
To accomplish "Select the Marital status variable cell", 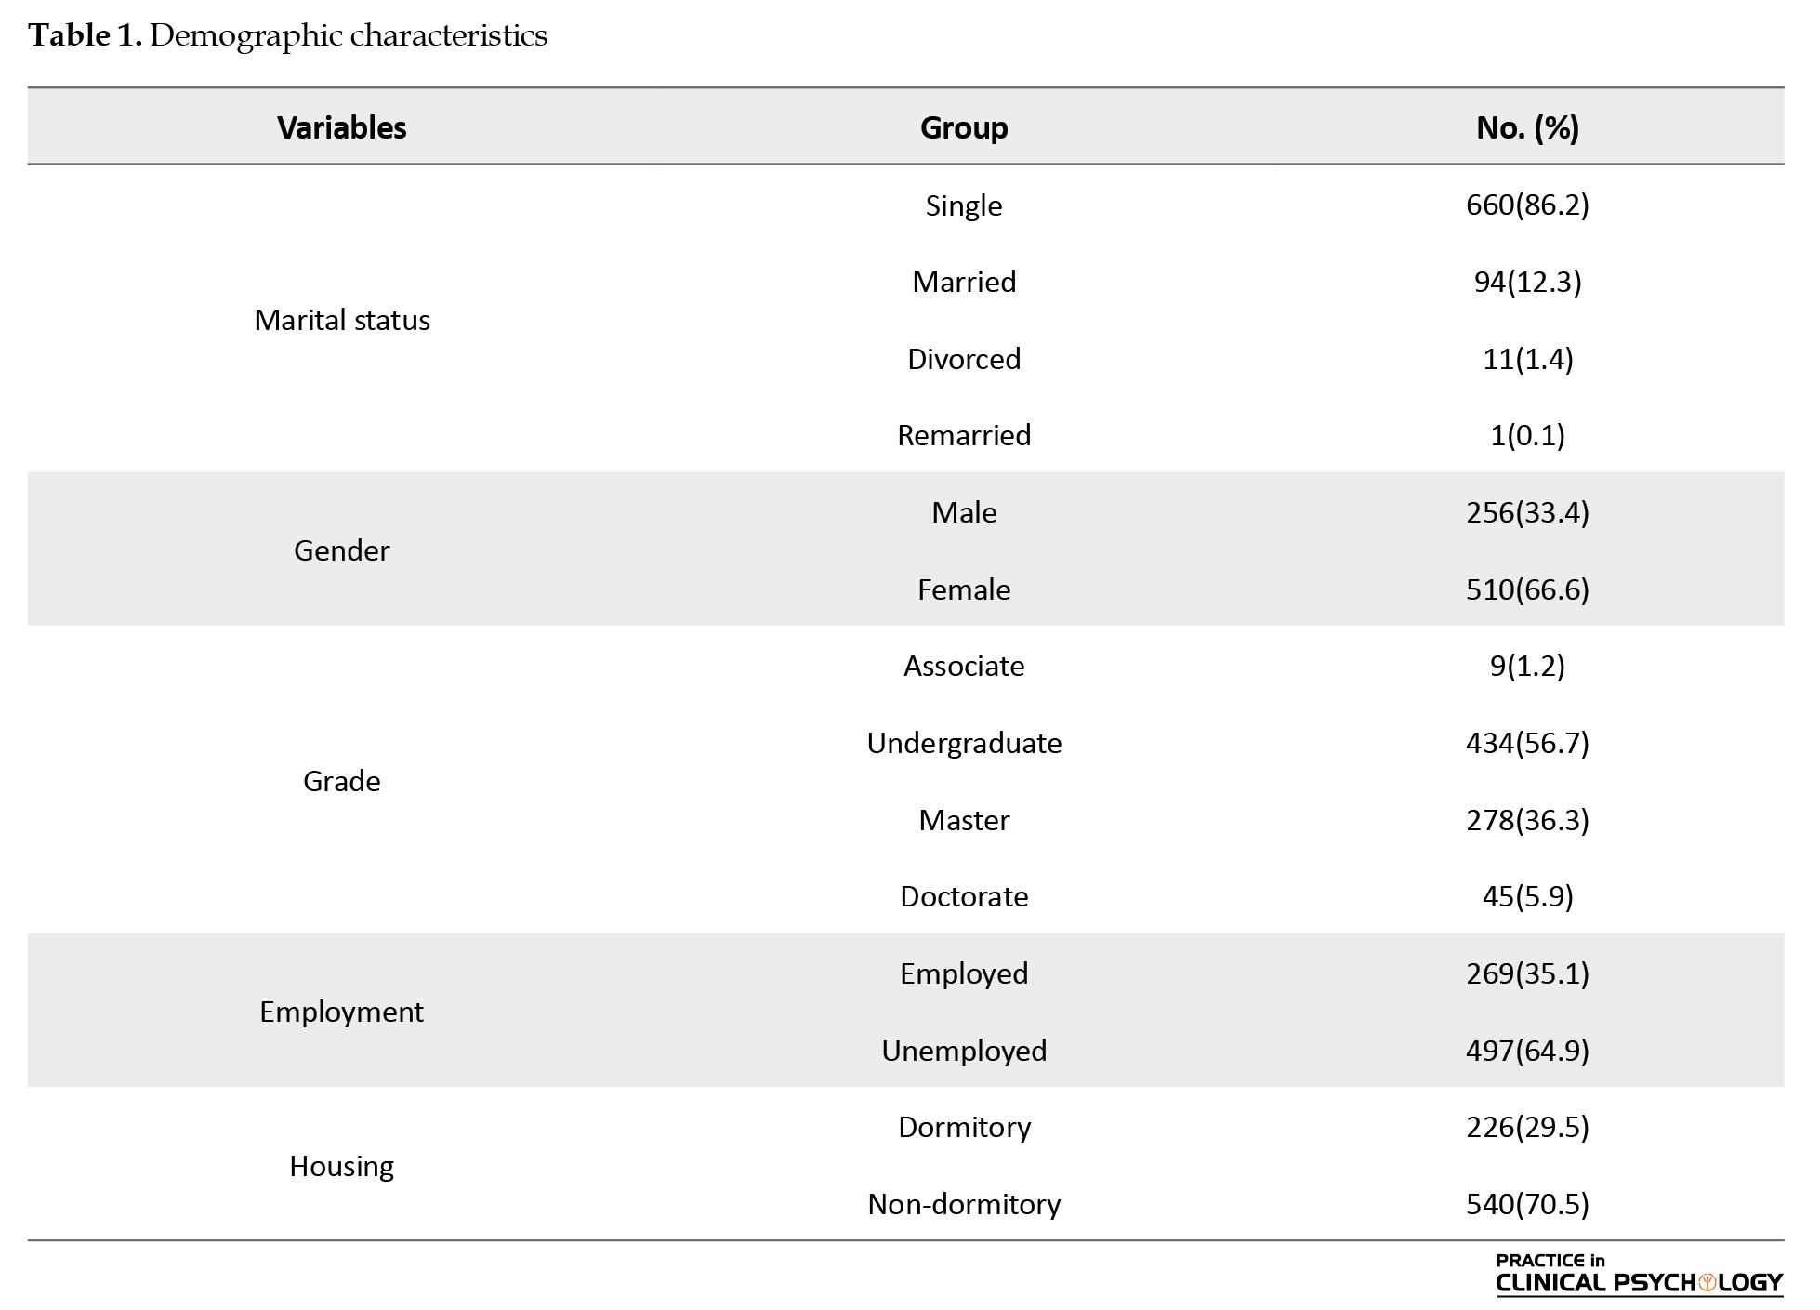I will tap(341, 320).
